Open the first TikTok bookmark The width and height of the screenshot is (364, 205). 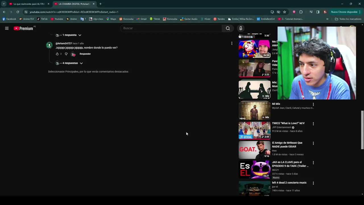(42, 19)
